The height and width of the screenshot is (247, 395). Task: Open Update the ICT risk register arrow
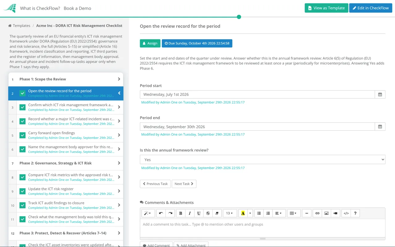(x=119, y=191)
